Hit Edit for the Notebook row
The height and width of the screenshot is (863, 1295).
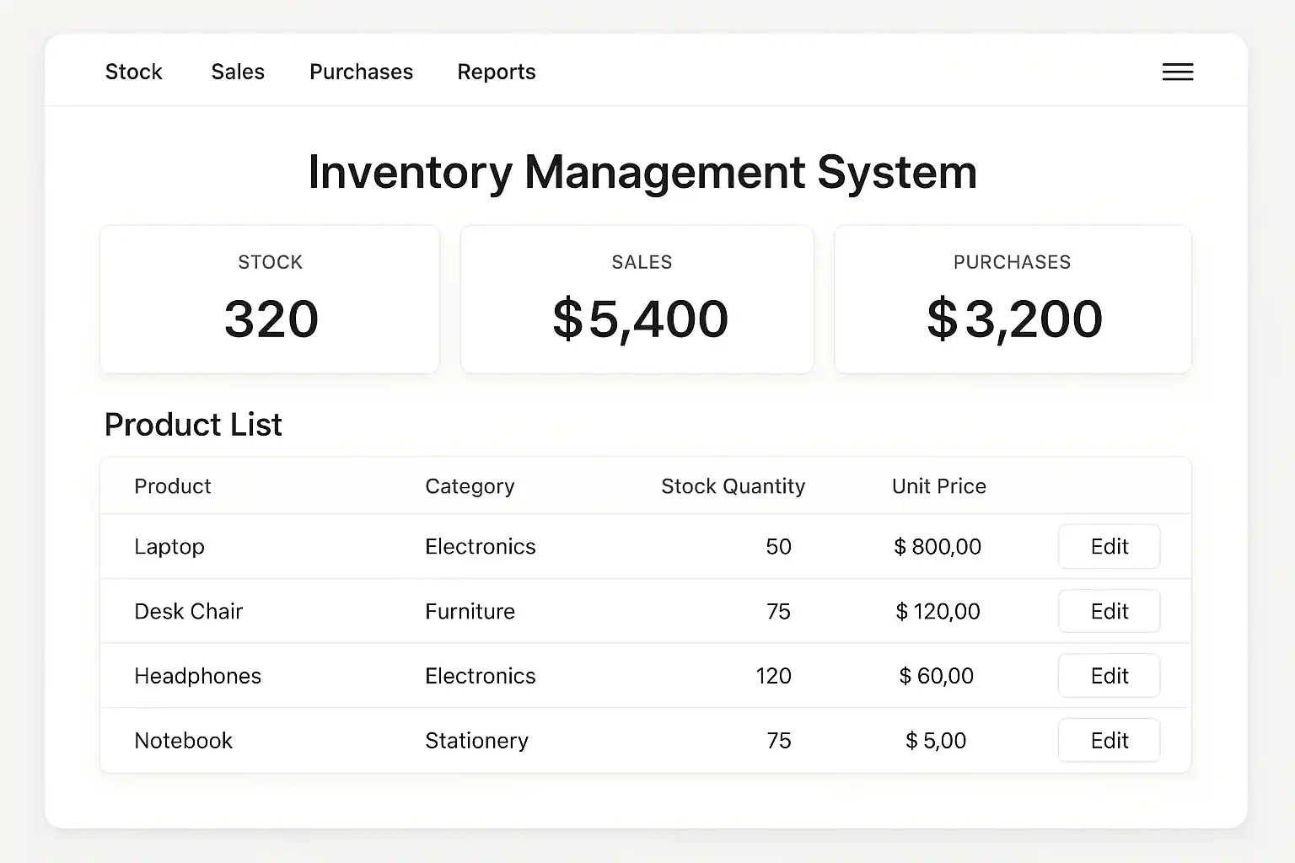tap(1109, 741)
